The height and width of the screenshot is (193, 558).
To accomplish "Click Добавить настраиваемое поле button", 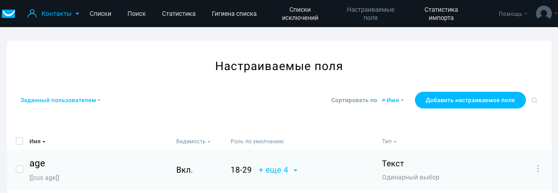I will click(x=470, y=100).
